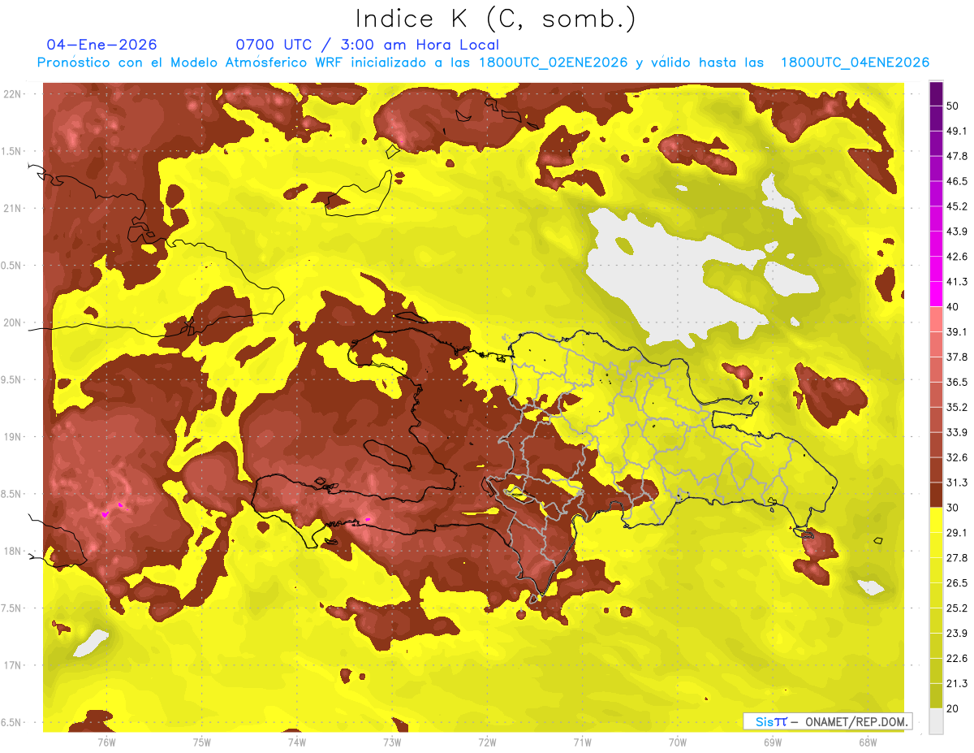Pick the dark purple swatch above the 50 colorbar mark

(x=937, y=93)
